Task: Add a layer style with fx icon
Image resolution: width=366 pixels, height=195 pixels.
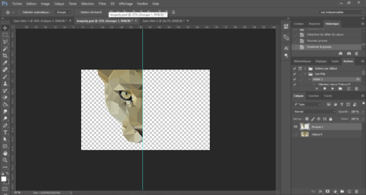Action: 320,191
